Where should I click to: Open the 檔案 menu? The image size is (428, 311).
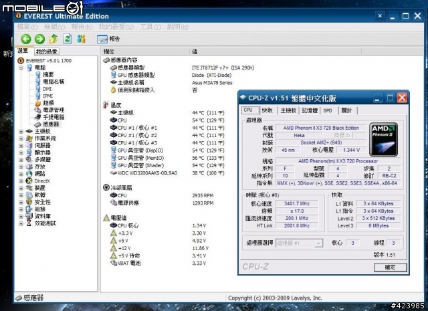[x=27, y=27]
